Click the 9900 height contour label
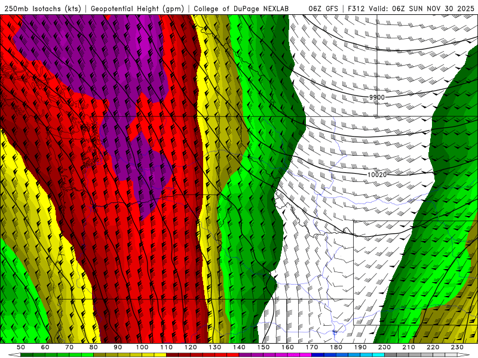The image size is (478, 358). [377, 97]
